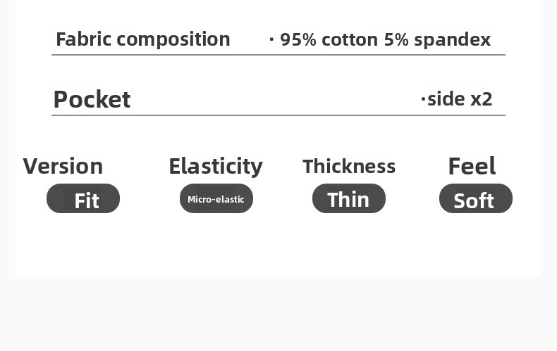Click divider line under Fabric composition

point(278,55)
